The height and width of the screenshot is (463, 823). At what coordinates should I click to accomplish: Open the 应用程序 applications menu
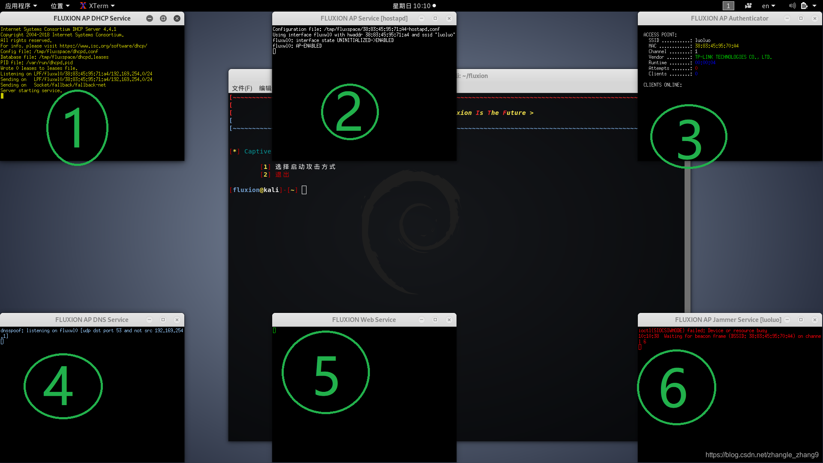pos(21,6)
